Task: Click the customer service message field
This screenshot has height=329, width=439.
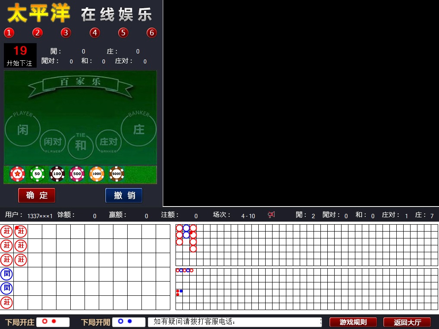Action: point(235,322)
